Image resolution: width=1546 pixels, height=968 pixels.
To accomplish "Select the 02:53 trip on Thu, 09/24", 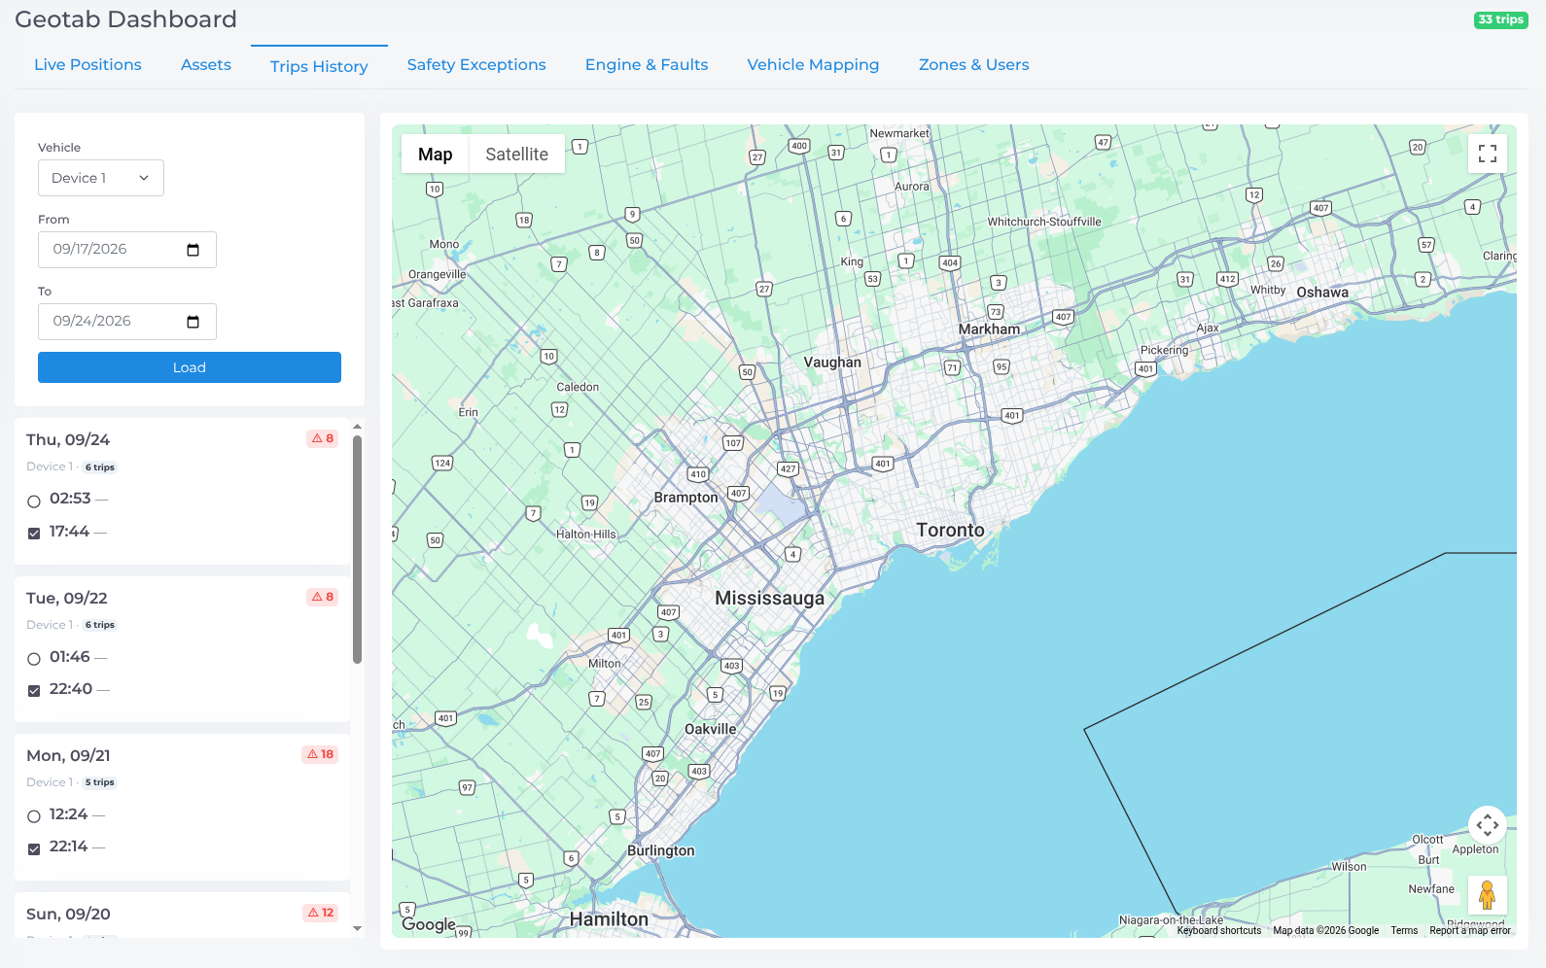I will pos(34,501).
